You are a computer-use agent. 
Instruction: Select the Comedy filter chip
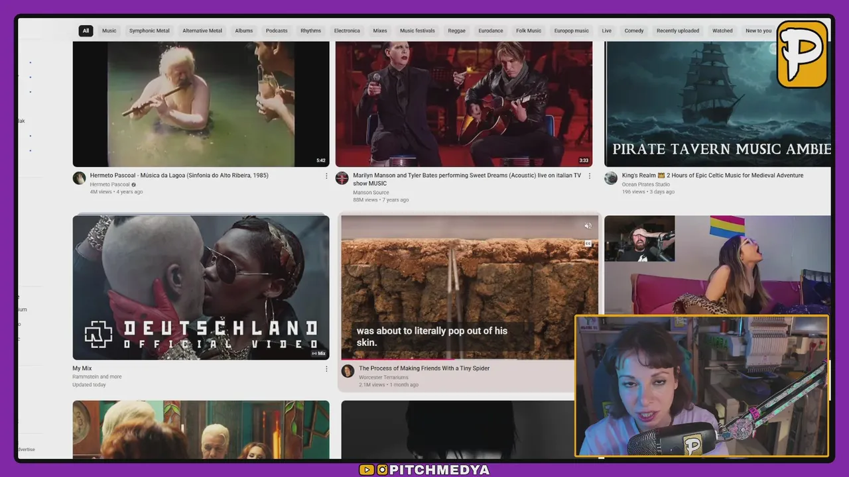[634, 30]
